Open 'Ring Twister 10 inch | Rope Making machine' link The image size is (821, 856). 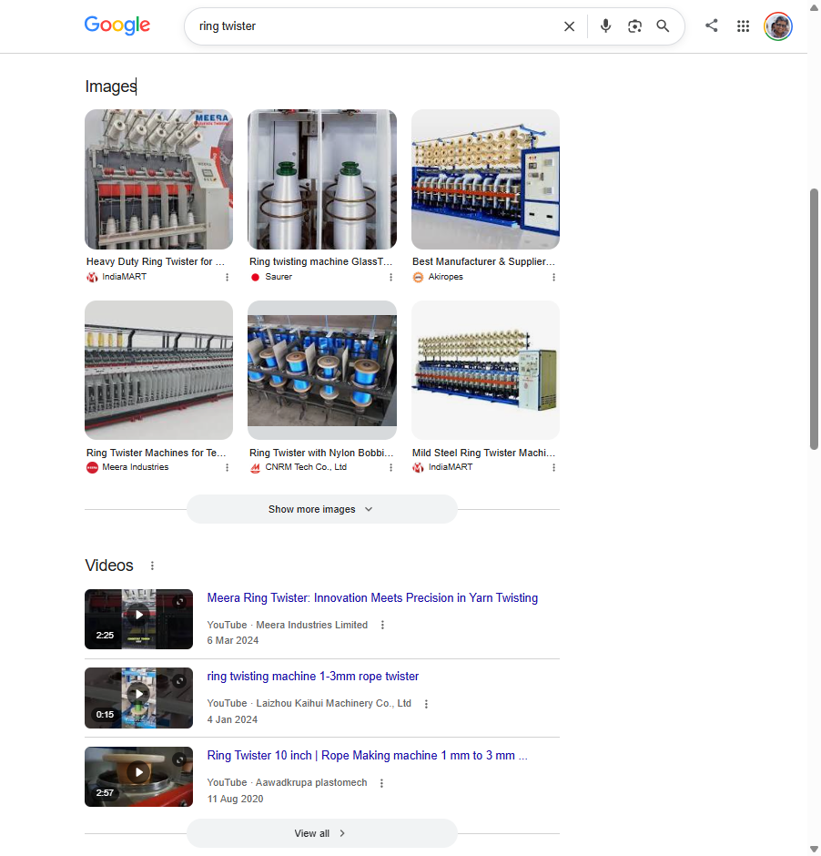click(x=367, y=756)
